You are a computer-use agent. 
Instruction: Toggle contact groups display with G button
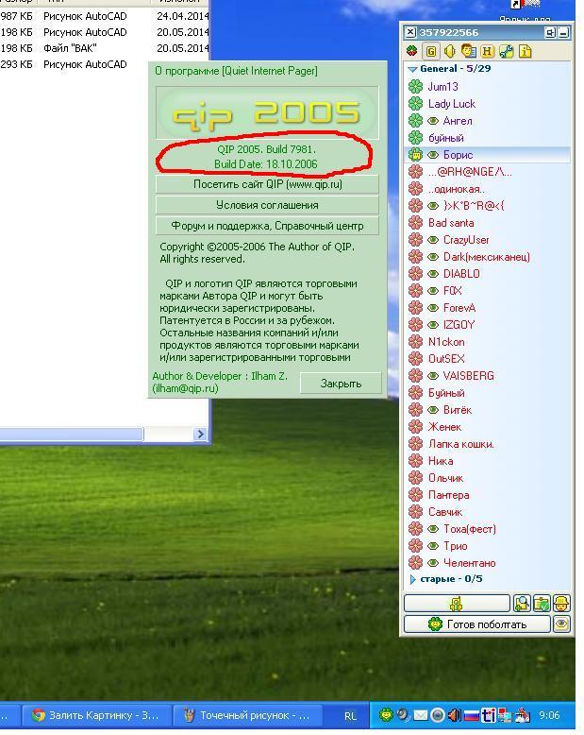431,51
